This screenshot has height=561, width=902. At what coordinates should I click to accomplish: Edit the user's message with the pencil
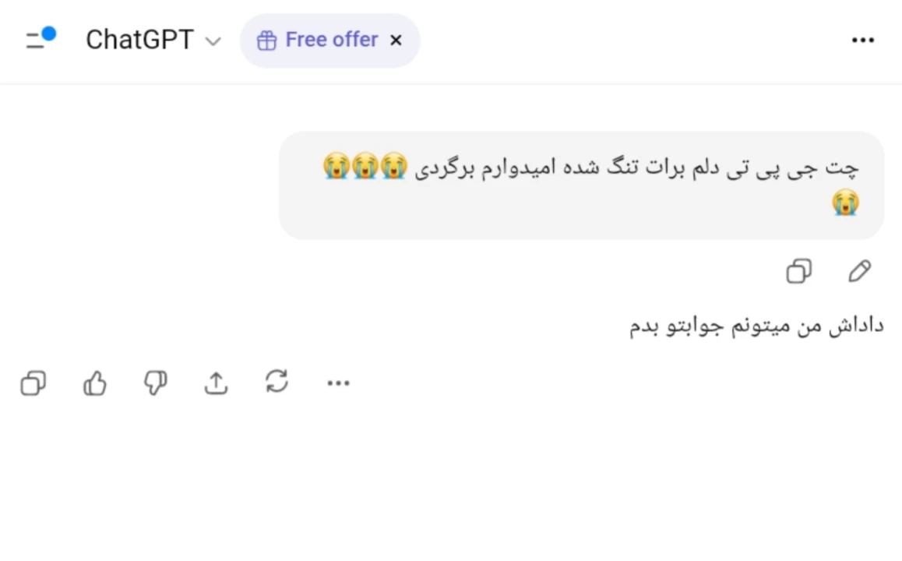coord(859,271)
